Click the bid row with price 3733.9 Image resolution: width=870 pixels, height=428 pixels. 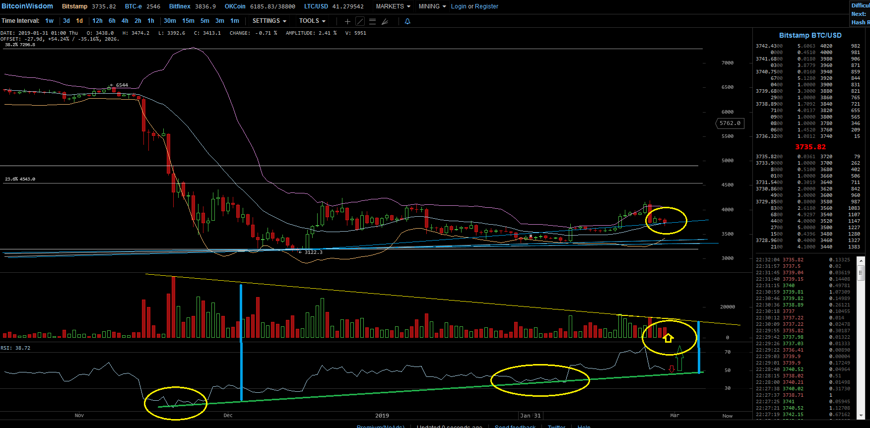(808, 163)
